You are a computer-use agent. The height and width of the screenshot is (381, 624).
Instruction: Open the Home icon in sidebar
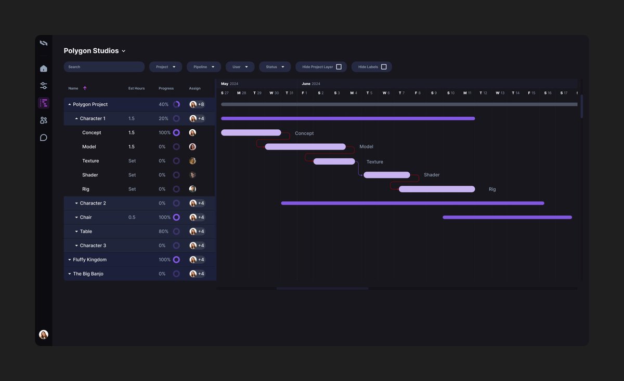pyautogui.click(x=44, y=69)
